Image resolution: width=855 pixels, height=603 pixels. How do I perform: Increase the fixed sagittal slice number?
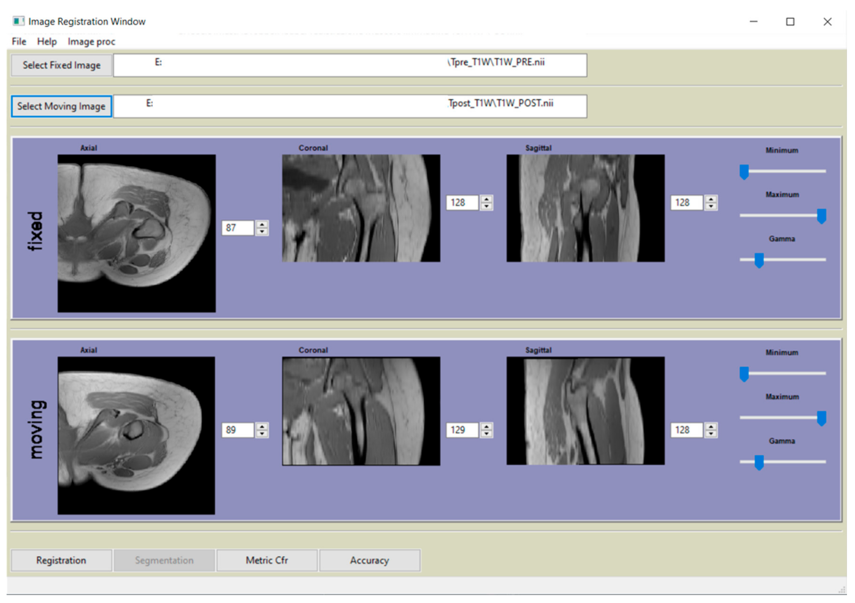(x=711, y=199)
